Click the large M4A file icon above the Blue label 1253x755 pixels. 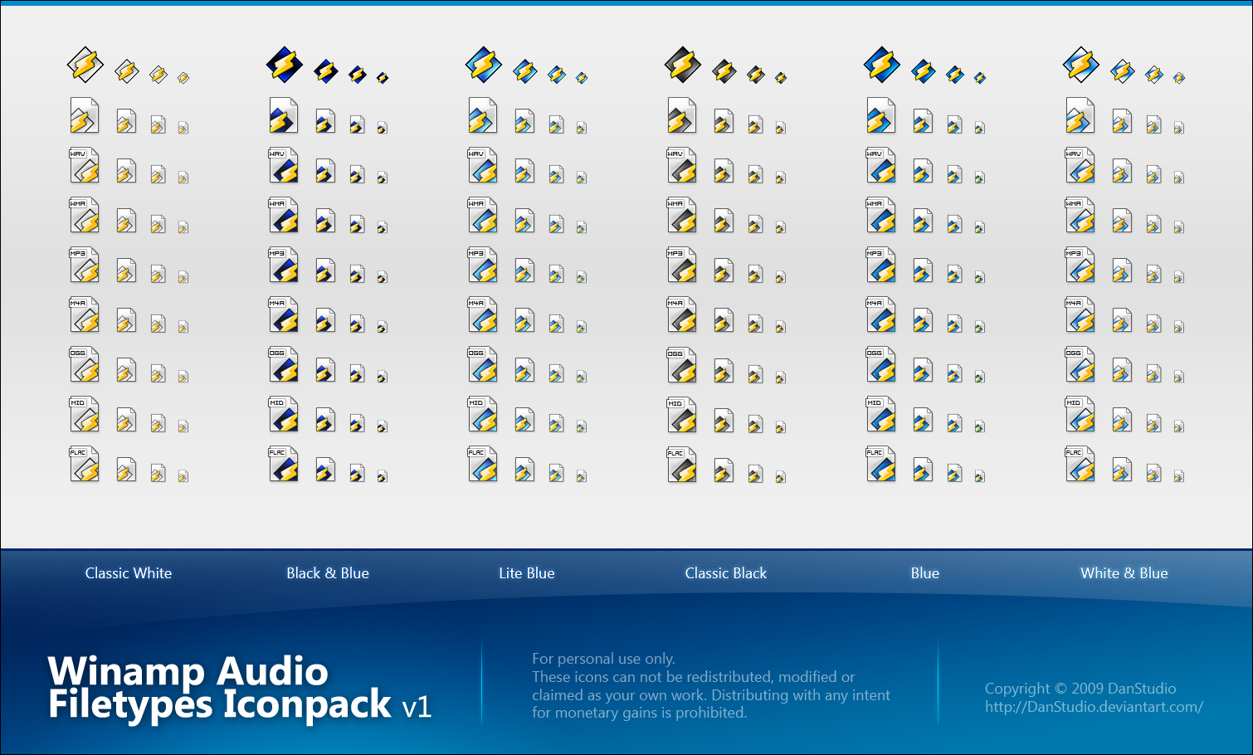pos(881,314)
